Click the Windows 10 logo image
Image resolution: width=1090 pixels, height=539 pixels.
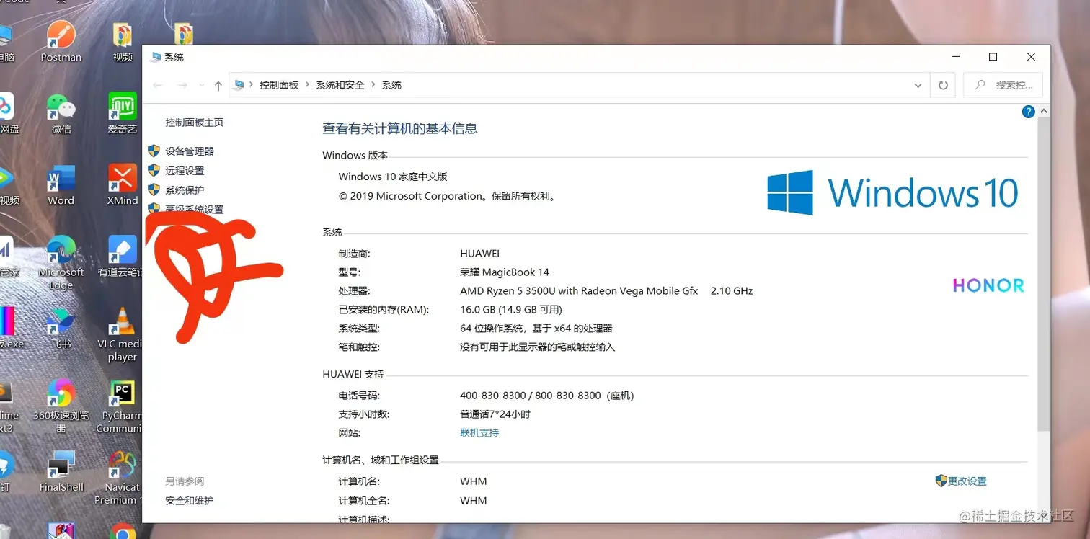892,192
